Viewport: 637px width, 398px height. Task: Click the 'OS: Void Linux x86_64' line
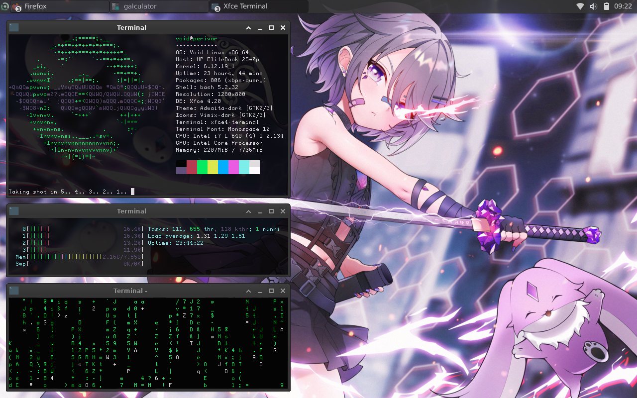point(212,52)
